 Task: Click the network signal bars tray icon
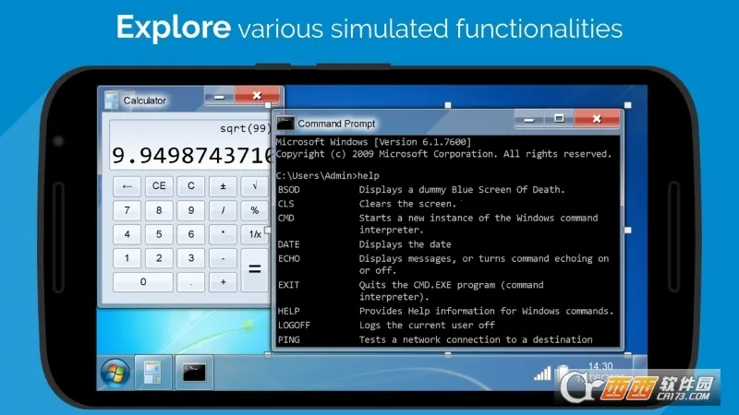point(543,373)
